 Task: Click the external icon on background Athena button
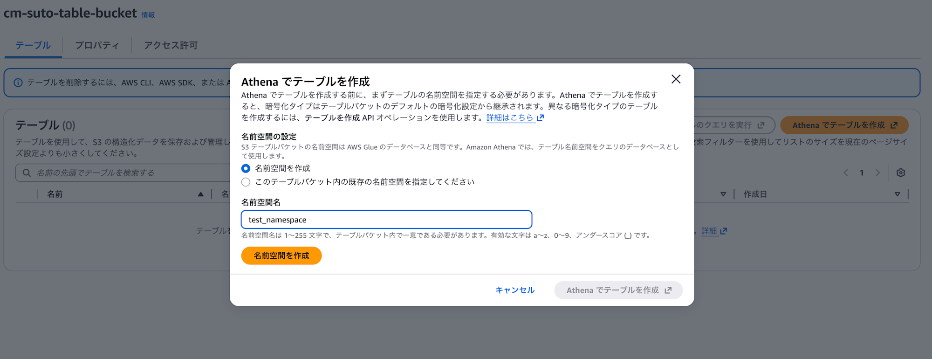tap(894, 125)
